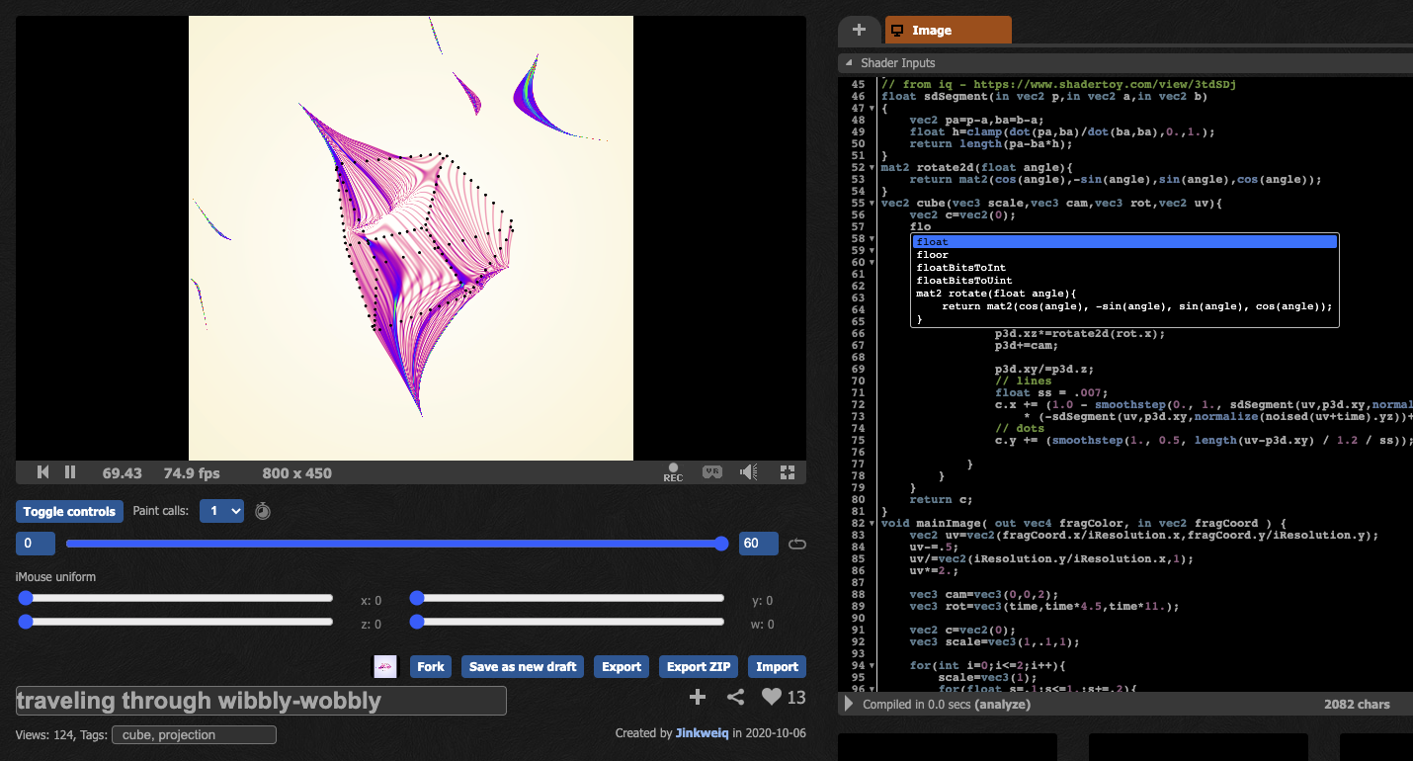
Task: Click the timeline range slider handle
Action: (721, 544)
